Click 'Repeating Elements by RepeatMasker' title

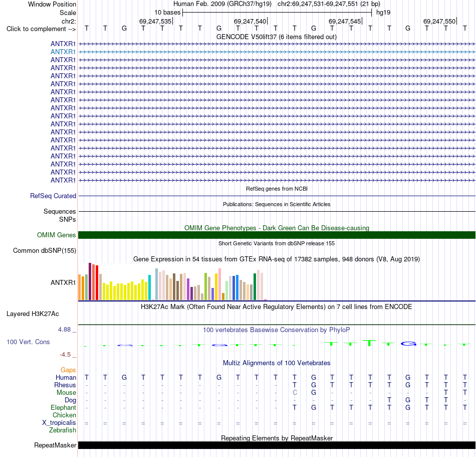[277, 438]
